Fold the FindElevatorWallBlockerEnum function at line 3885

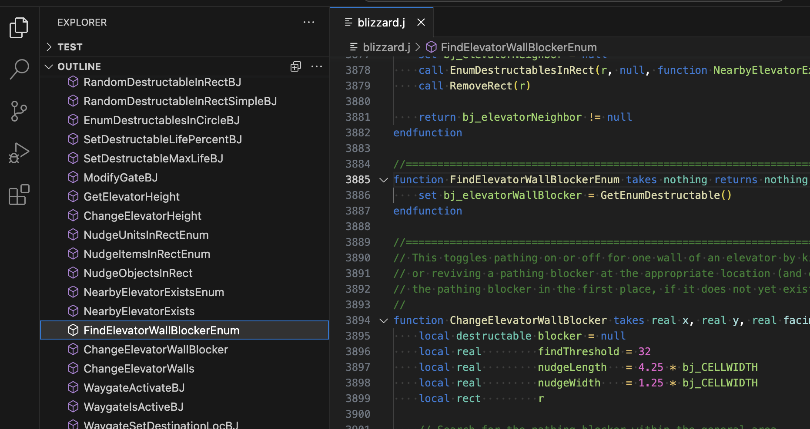[x=384, y=180]
